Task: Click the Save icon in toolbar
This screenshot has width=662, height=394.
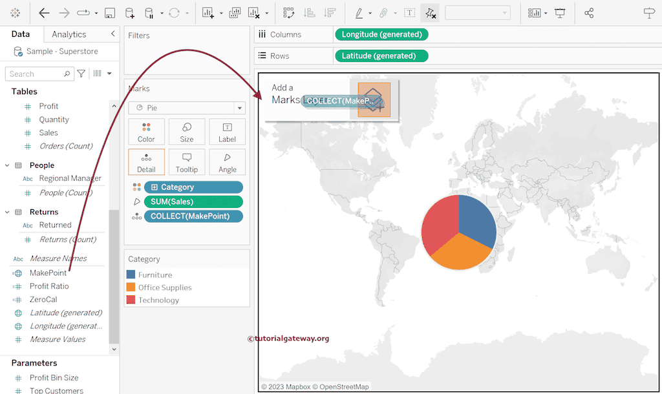Action: tap(110, 13)
